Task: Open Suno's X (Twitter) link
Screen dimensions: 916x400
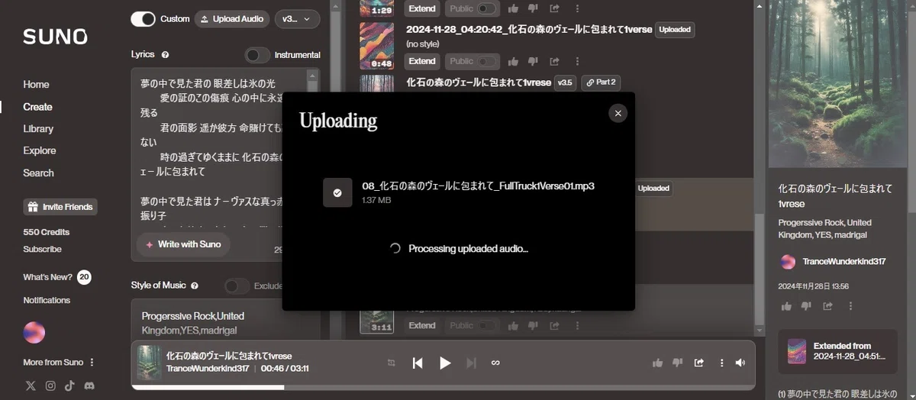Action: pyautogui.click(x=31, y=385)
